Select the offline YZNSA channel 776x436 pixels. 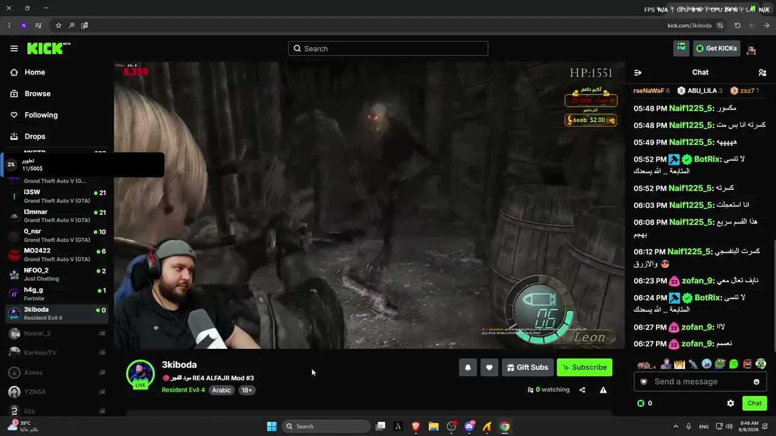point(57,392)
